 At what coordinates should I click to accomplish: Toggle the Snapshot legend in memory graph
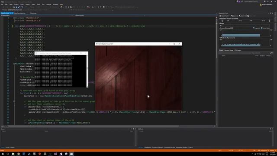click(256, 28)
